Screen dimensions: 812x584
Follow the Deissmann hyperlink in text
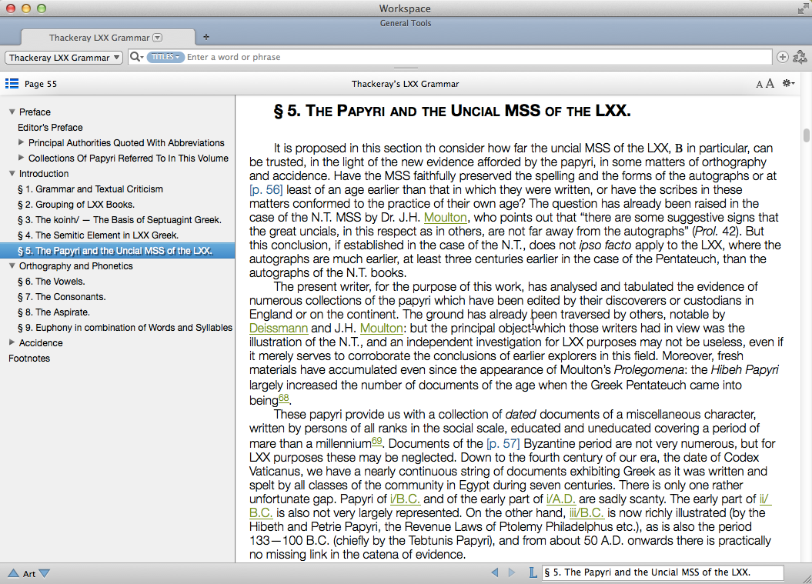(279, 329)
